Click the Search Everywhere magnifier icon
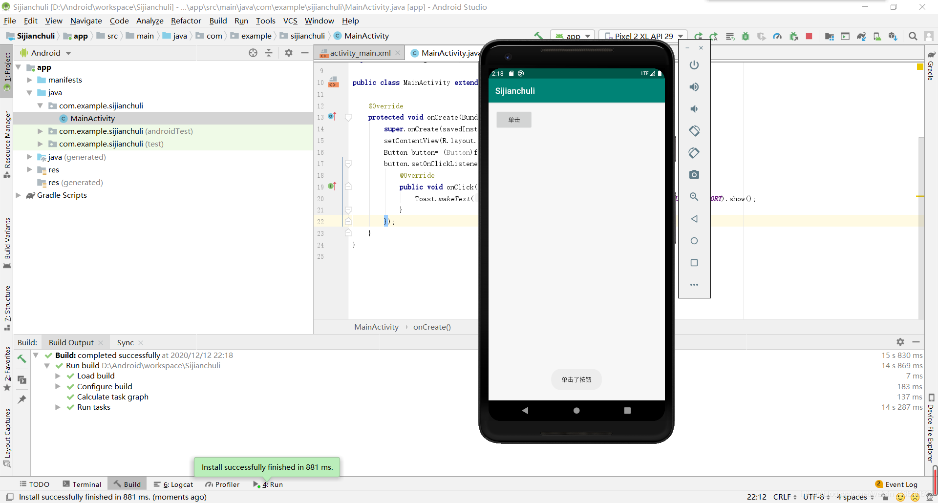The image size is (938, 503). pyautogui.click(x=913, y=36)
